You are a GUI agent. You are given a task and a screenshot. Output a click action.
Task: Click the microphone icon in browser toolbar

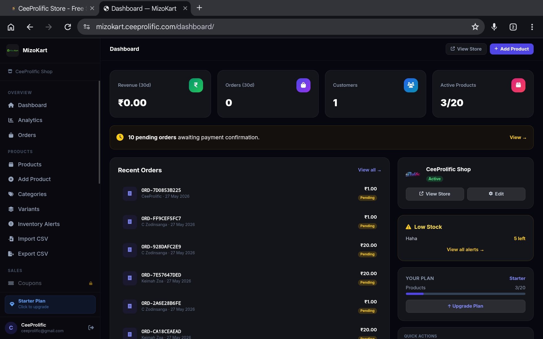coord(494,27)
